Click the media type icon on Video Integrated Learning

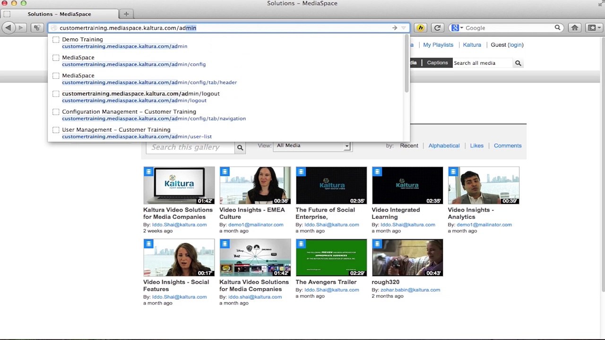click(377, 171)
